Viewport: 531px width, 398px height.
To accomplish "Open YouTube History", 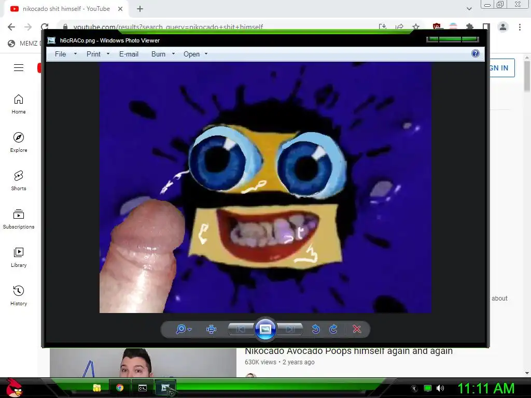I will click(19, 296).
